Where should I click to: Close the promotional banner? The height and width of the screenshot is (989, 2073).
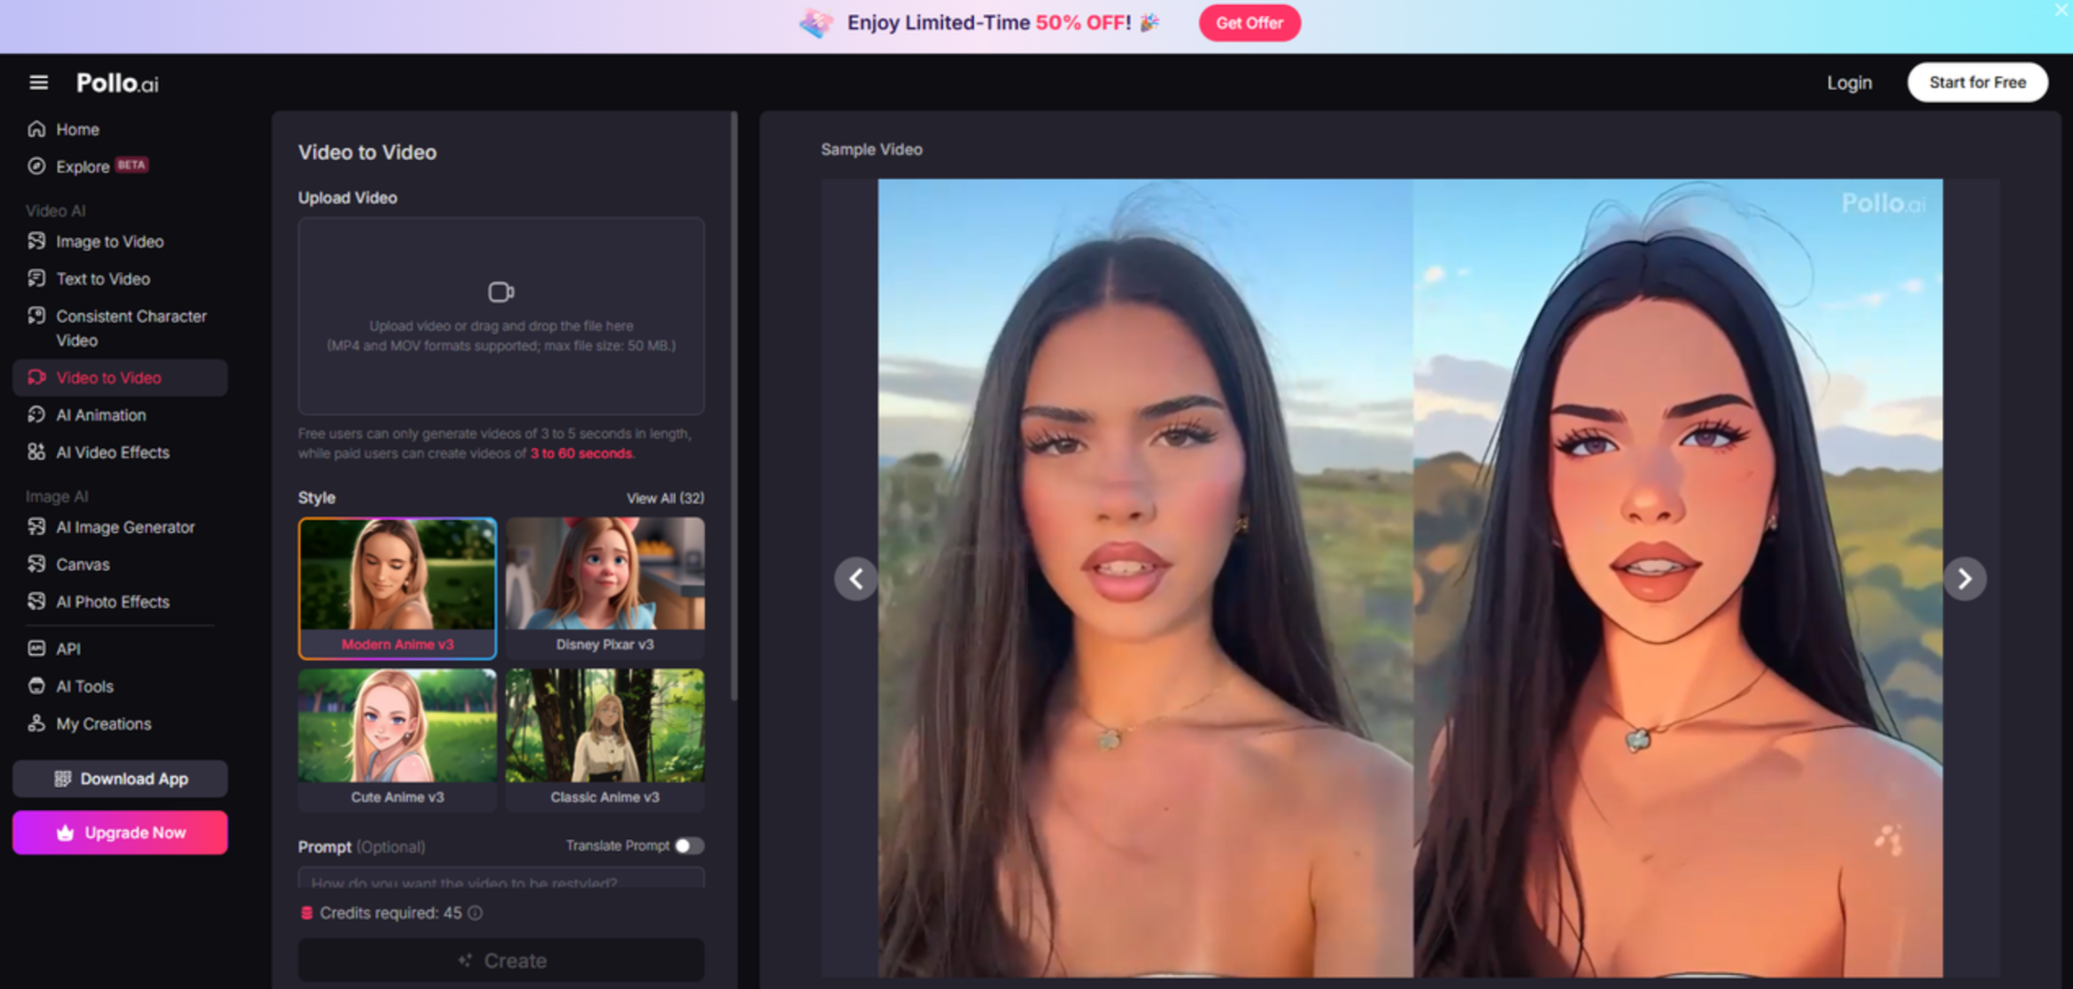tap(2061, 10)
